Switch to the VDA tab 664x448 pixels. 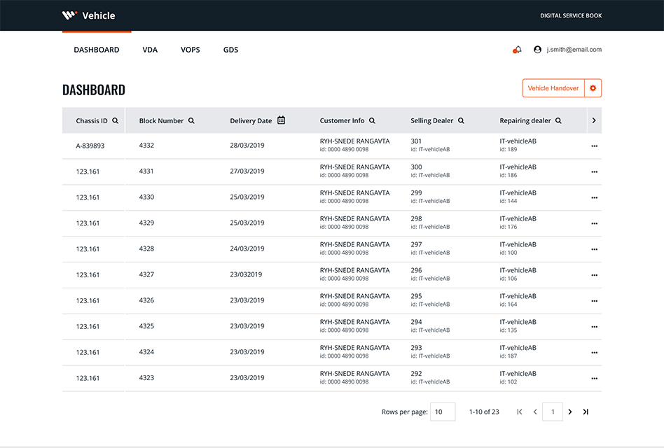pyautogui.click(x=150, y=50)
